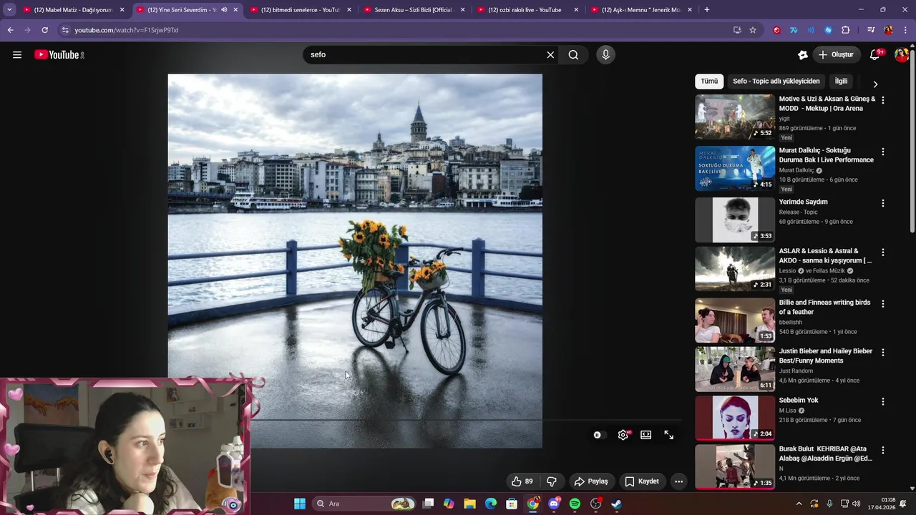Open the YouTube notifications bell
Image resolution: width=916 pixels, height=515 pixels.
point(874,54)
